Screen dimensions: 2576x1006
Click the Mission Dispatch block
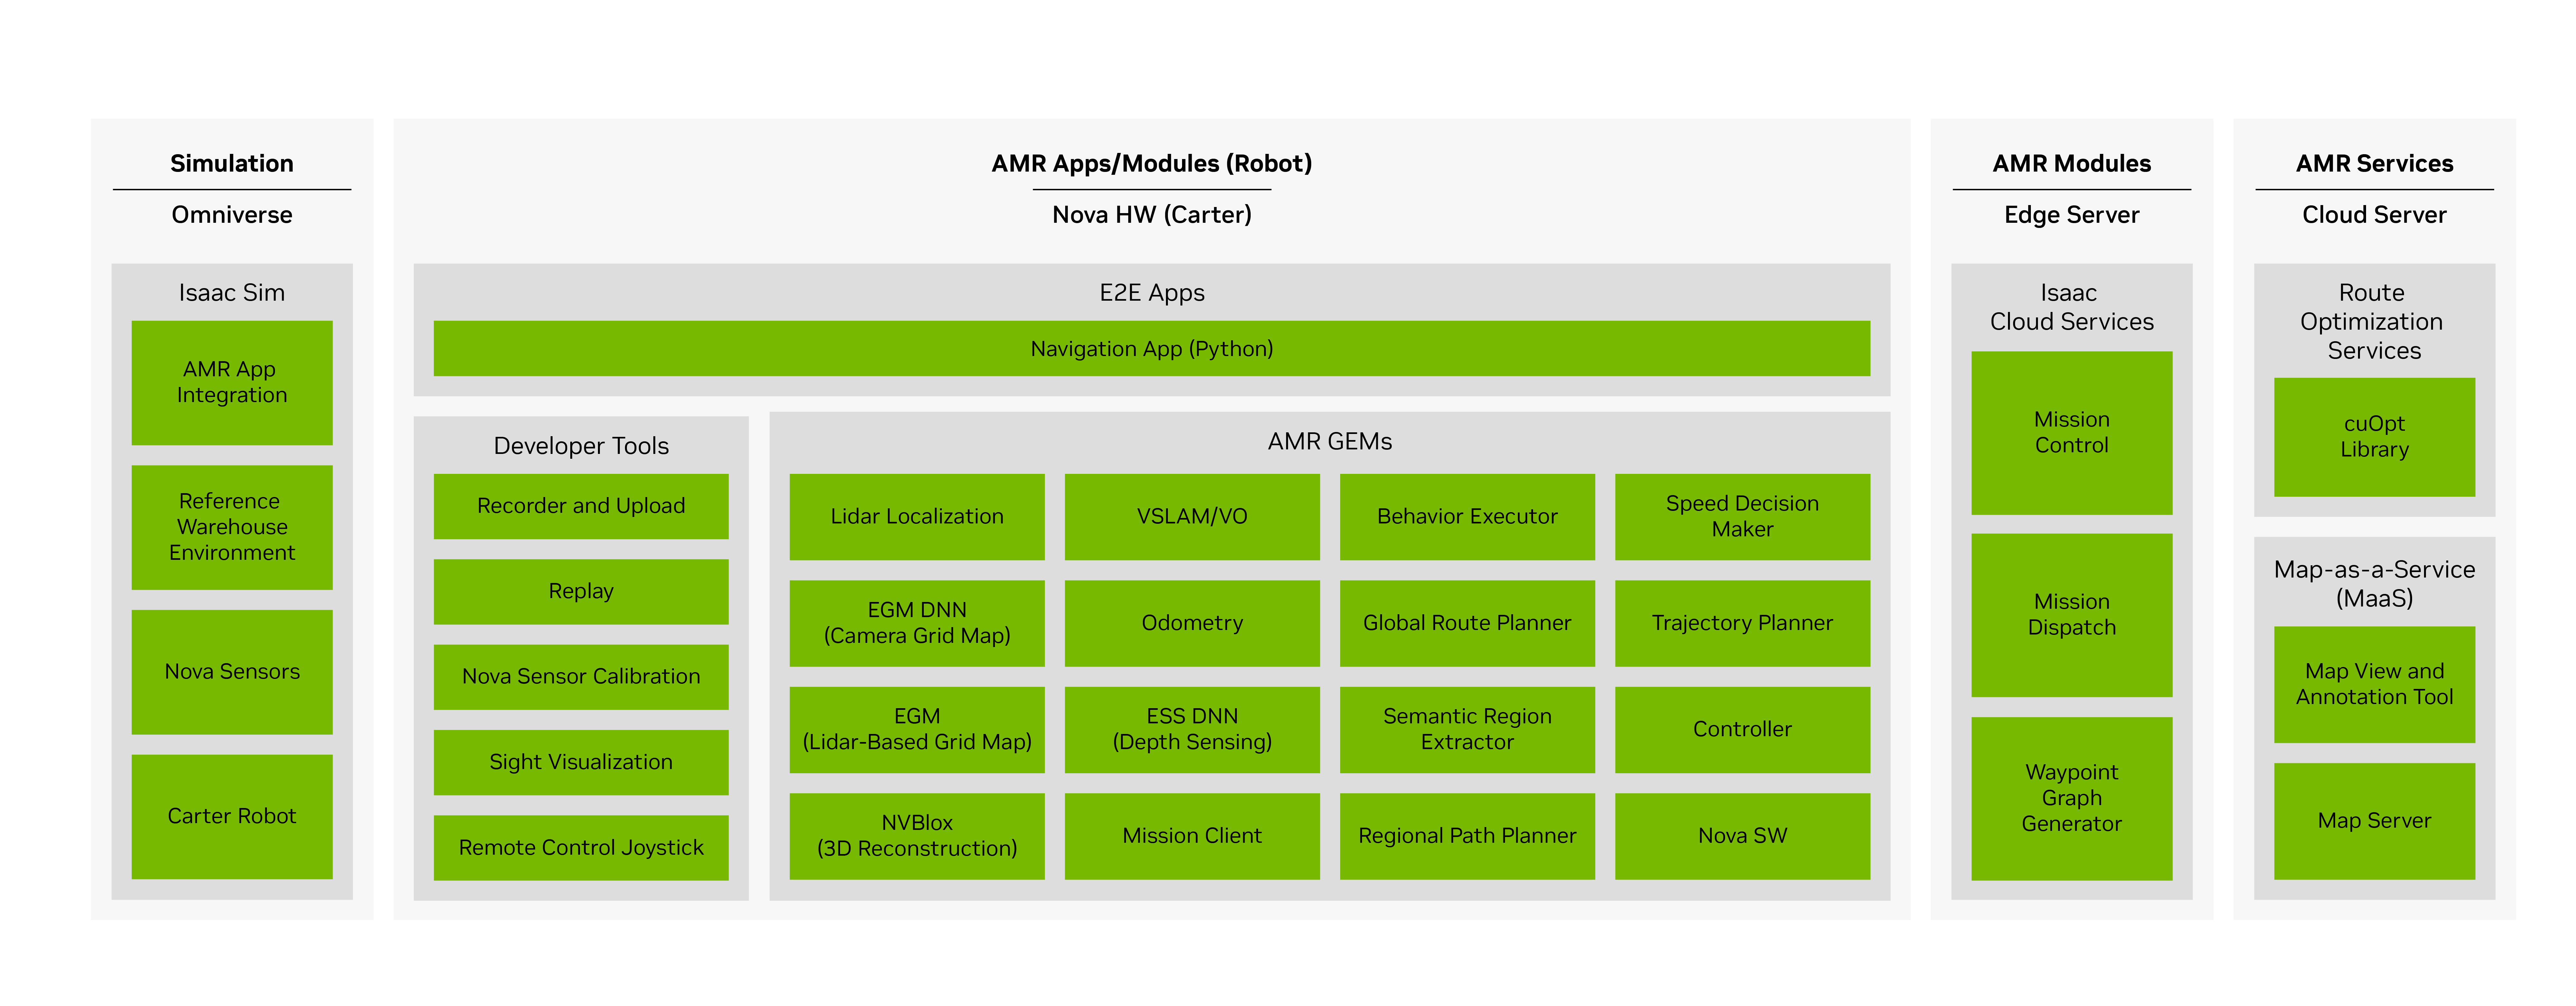(x=2072, y=615)
